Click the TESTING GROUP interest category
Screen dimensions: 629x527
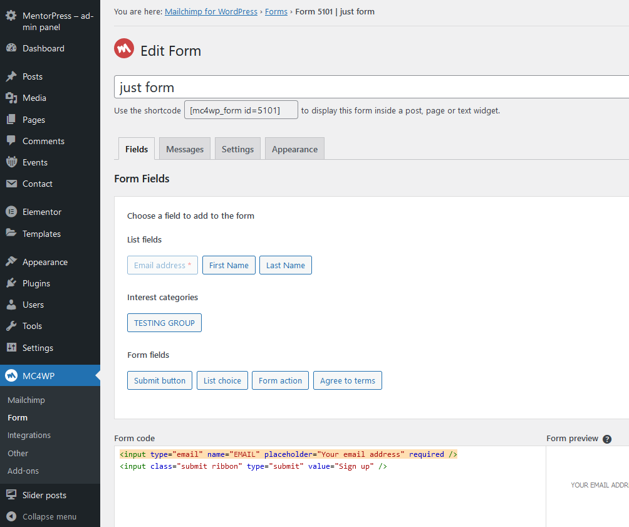(x=164, y=323)
